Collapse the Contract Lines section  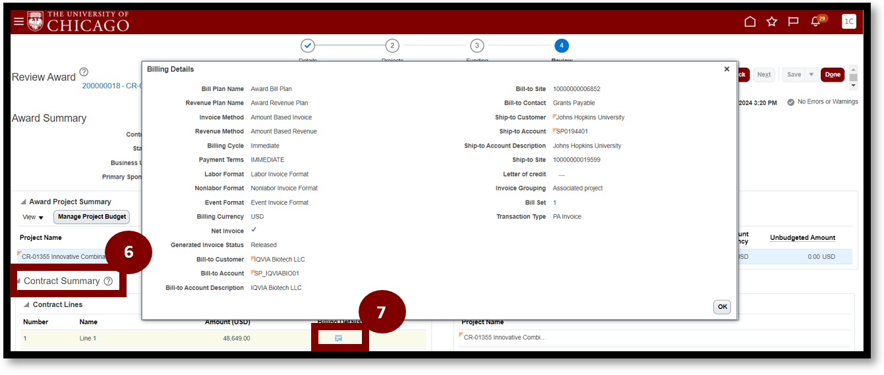click(27, 304)
